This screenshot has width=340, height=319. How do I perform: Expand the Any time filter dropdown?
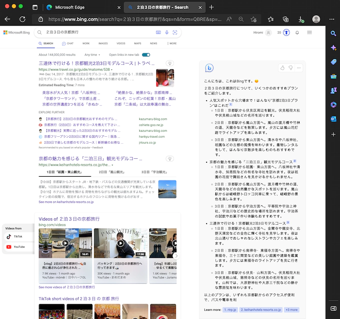point(92,55)
